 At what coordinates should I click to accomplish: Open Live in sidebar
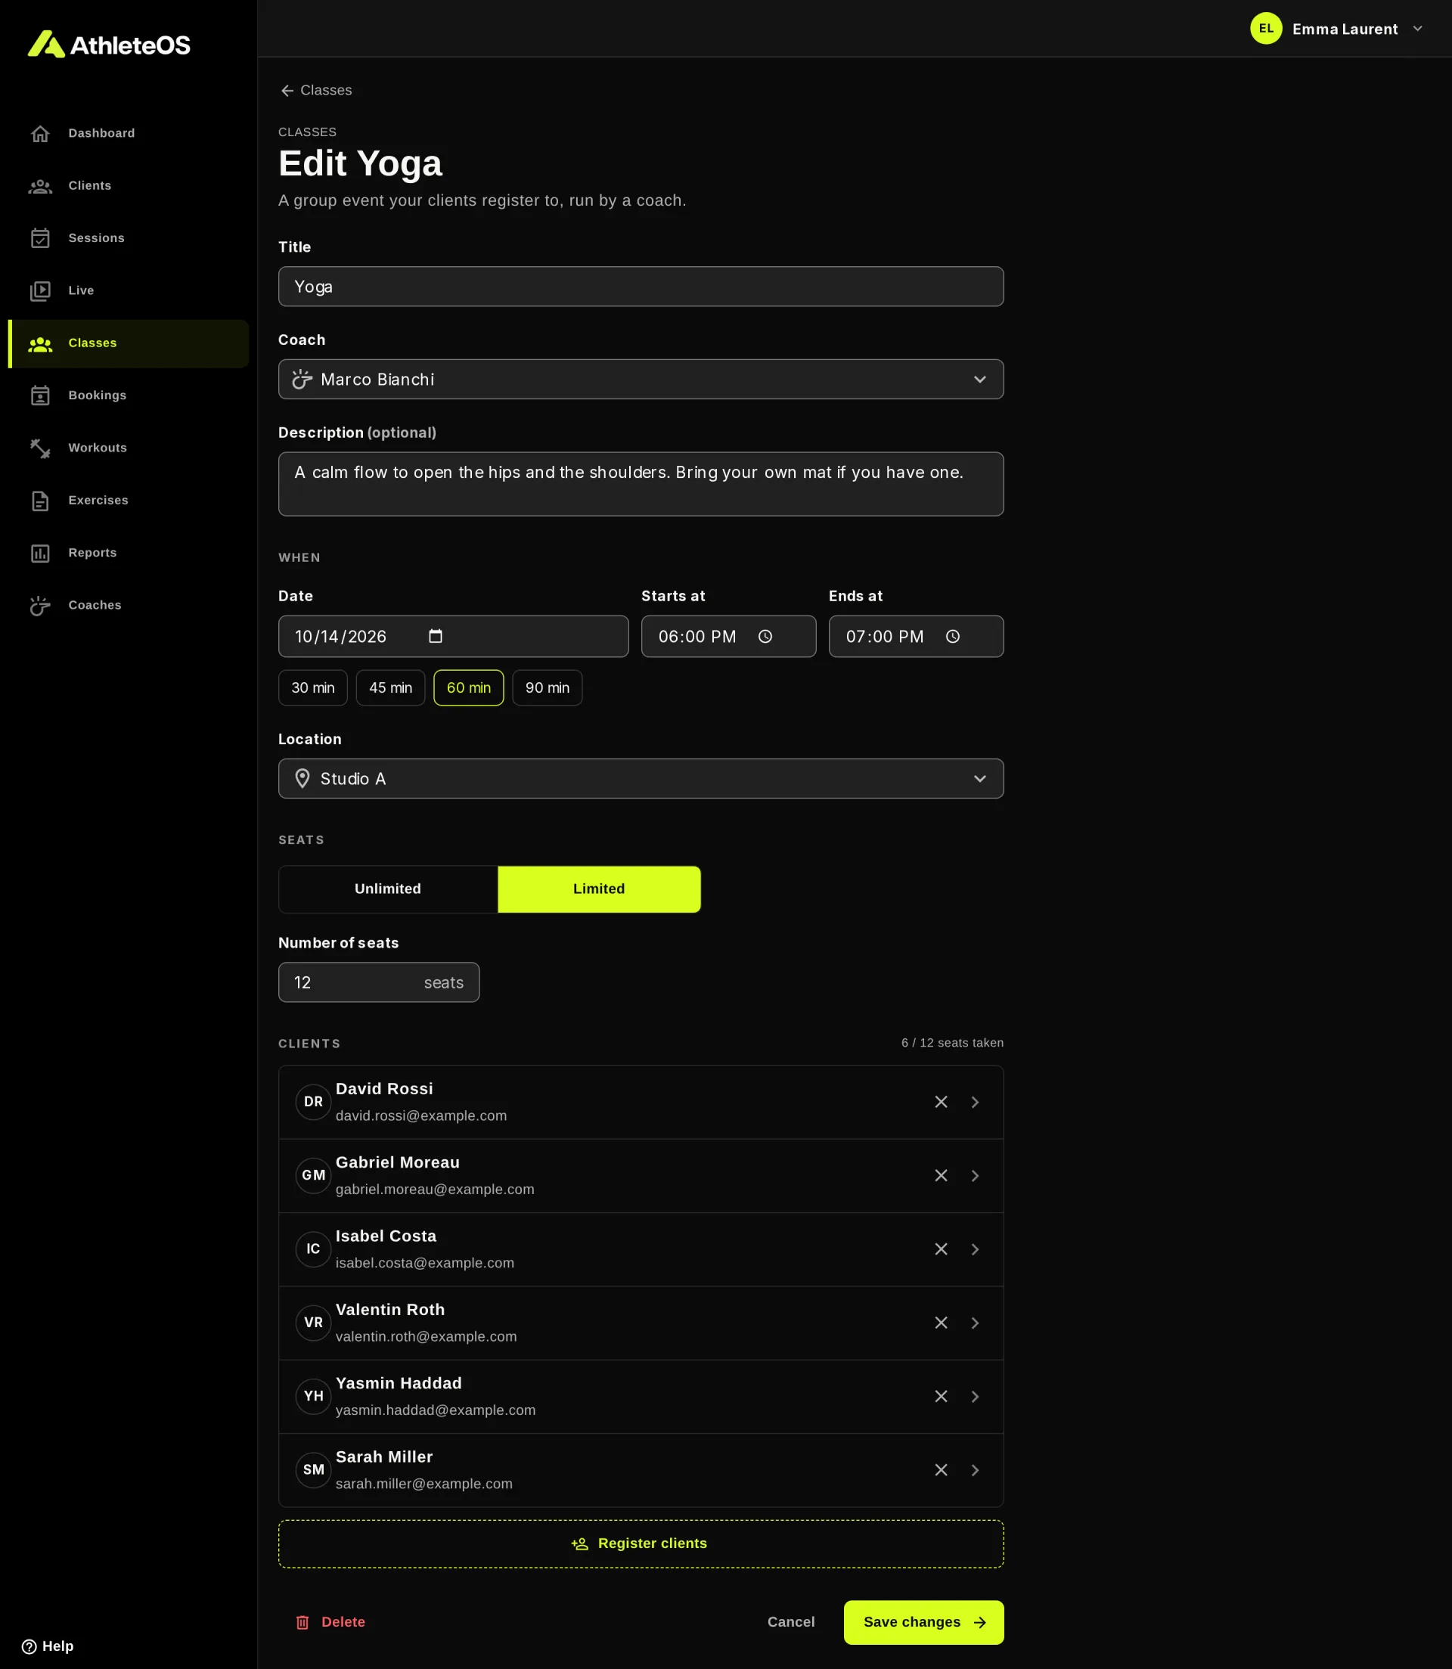[x=128, y=291]
